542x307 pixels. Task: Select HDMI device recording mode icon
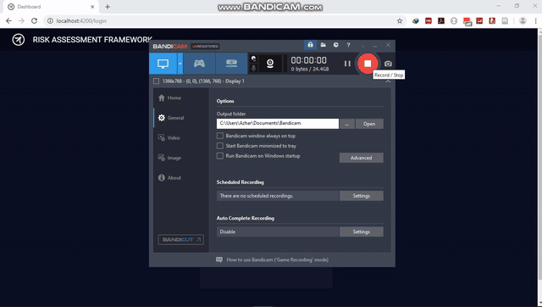pyautogui.click(x=231, y=64)
